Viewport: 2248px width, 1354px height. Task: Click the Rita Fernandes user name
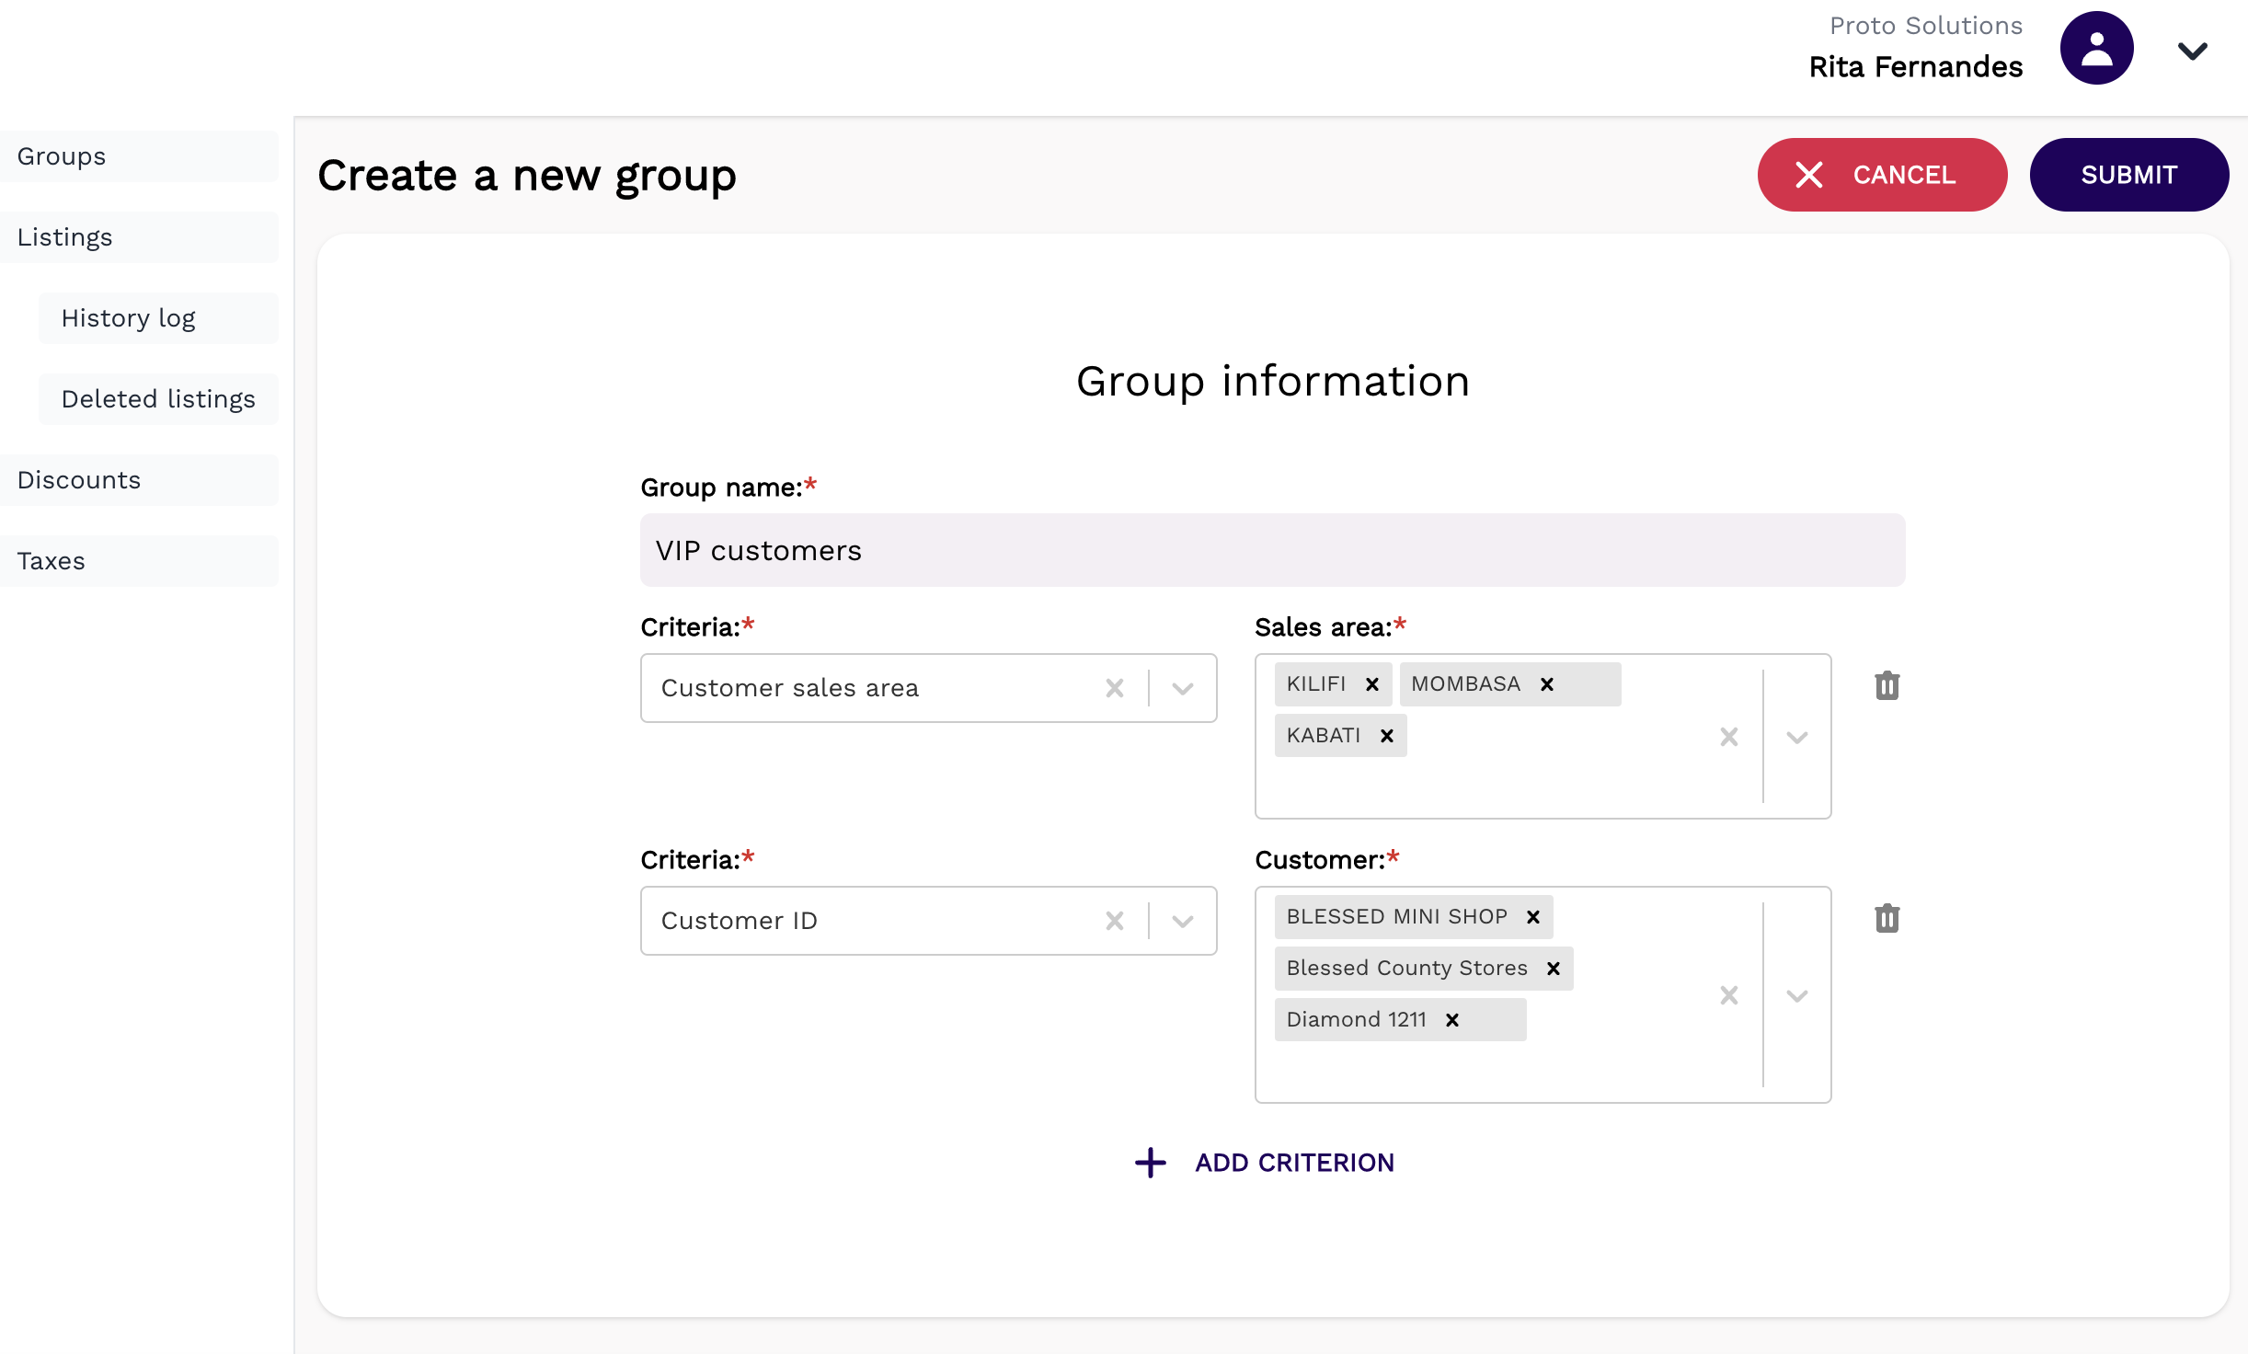click(x=1916, y=67)
